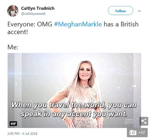Click the share icon beside the GIF

coord(144,121)
